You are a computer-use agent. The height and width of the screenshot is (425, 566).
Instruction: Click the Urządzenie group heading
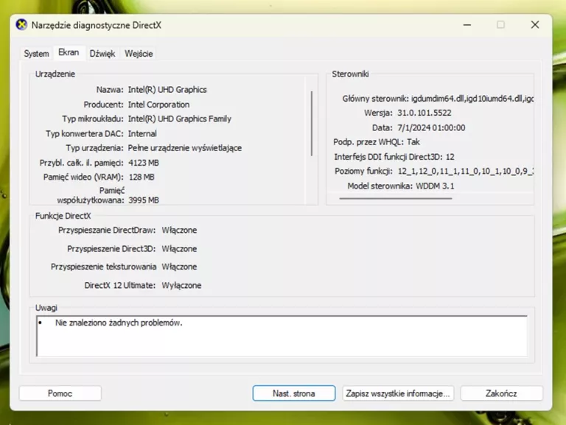pos(55,74)
